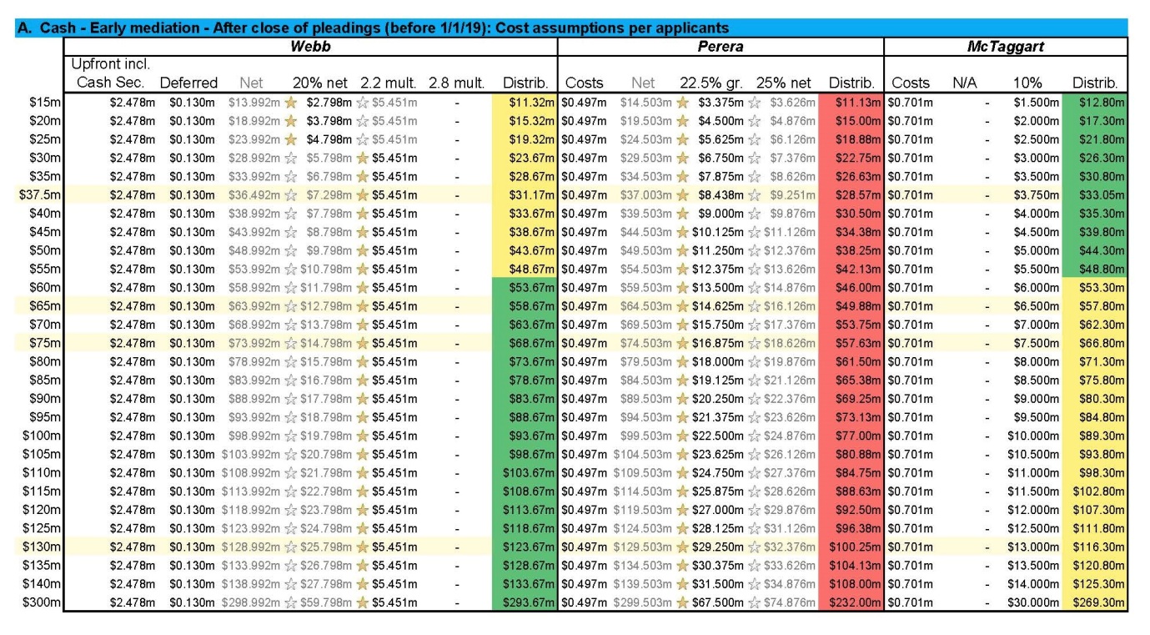Click the gold star before $2.798m
The width and height of the screenshot is (1150, 635).
tap(290, 103)
